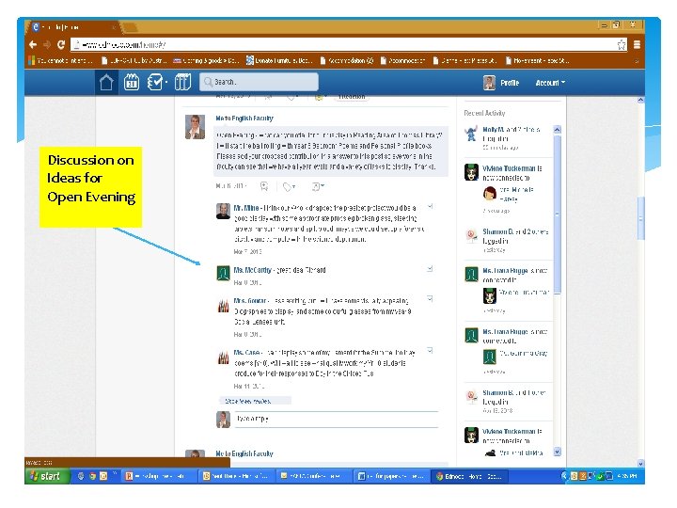Click the Type a reply input box

coord(336,419)
